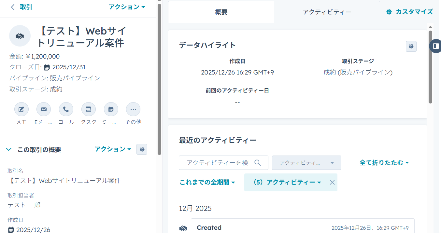This screenshot has width=441, height=233.
Task: Click the deal title 【テスト】Webサイトリニューアル案件
Action: pyautogui.click(x=81, y=37)
